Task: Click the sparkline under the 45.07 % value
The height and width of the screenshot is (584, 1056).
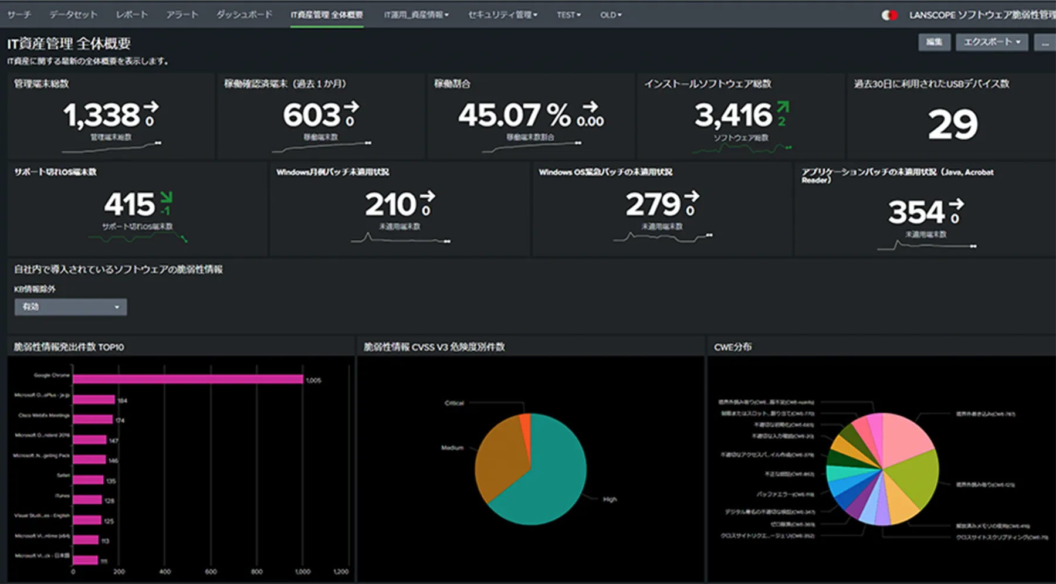Action: coord(532,147)
